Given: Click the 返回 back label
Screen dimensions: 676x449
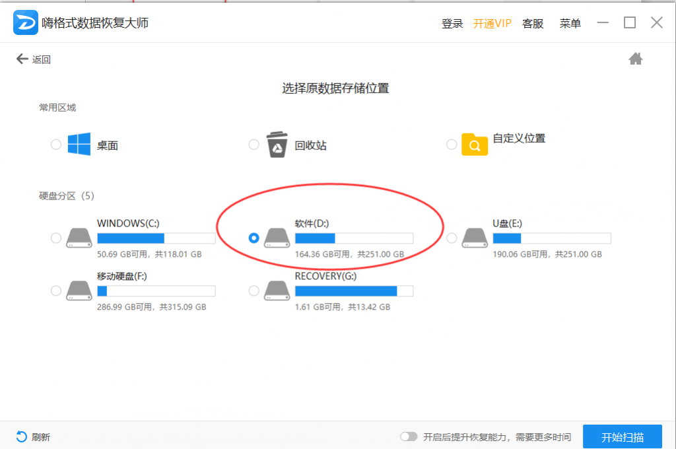Looking at the screenshot, I should click(x=42, y=59).
